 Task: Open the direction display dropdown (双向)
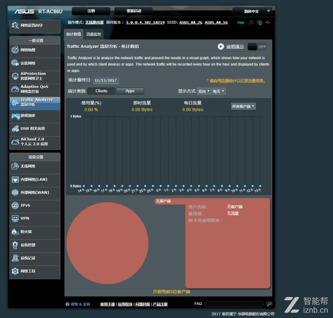204,91
